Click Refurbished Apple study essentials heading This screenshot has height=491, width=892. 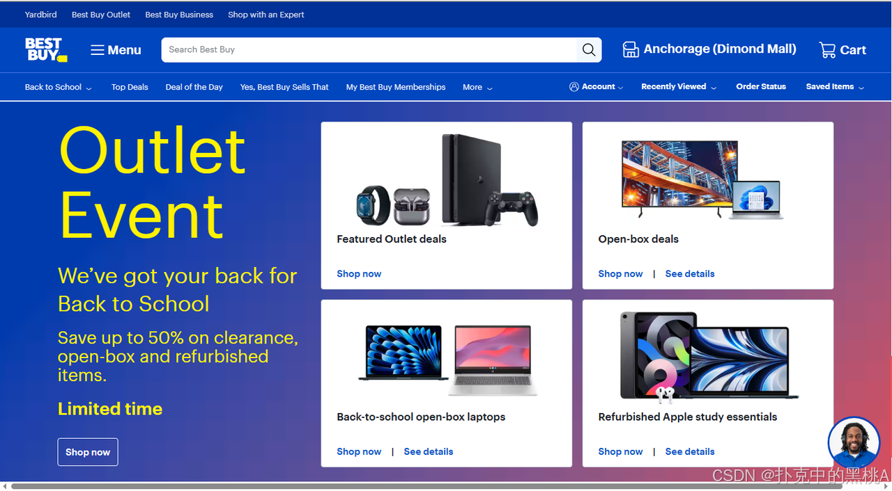pyautogui.click(x=688, y=417)
